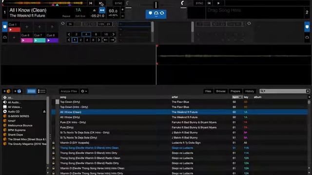Open History panel tab
312x175 pixels.
(x=250, y=91)
